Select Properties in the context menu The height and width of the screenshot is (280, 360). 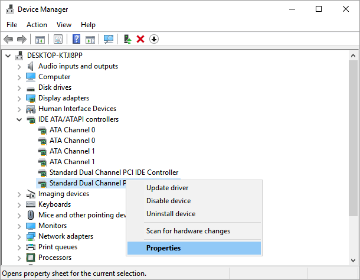coord(163,248)
